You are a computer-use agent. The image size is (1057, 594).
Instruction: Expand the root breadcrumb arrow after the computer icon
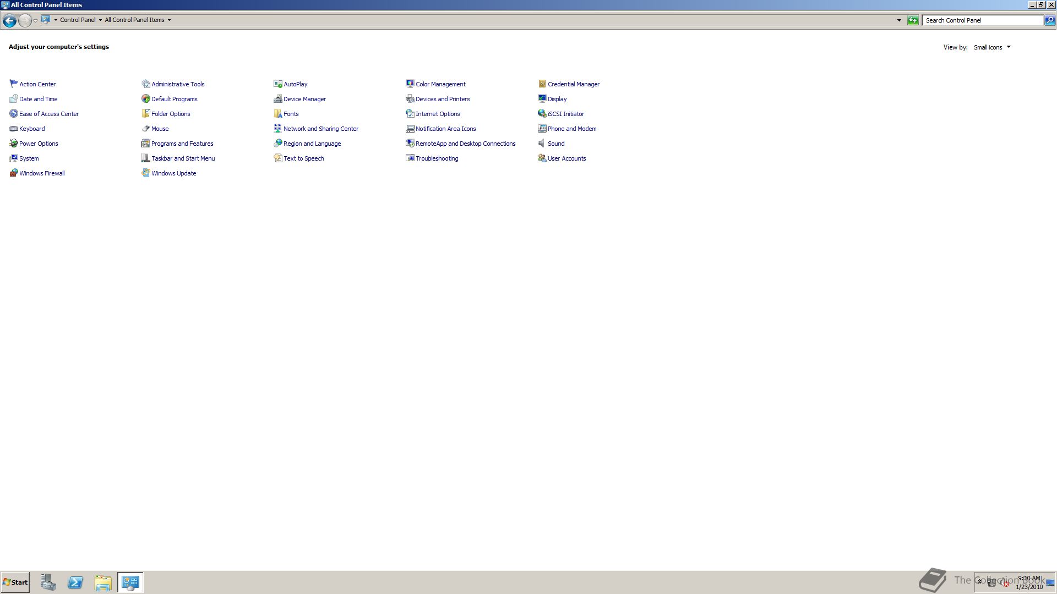click(56, 20)
